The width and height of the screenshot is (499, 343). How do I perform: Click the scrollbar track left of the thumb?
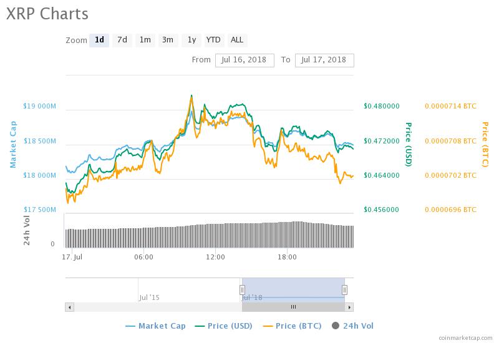click(x=158, y=307)
